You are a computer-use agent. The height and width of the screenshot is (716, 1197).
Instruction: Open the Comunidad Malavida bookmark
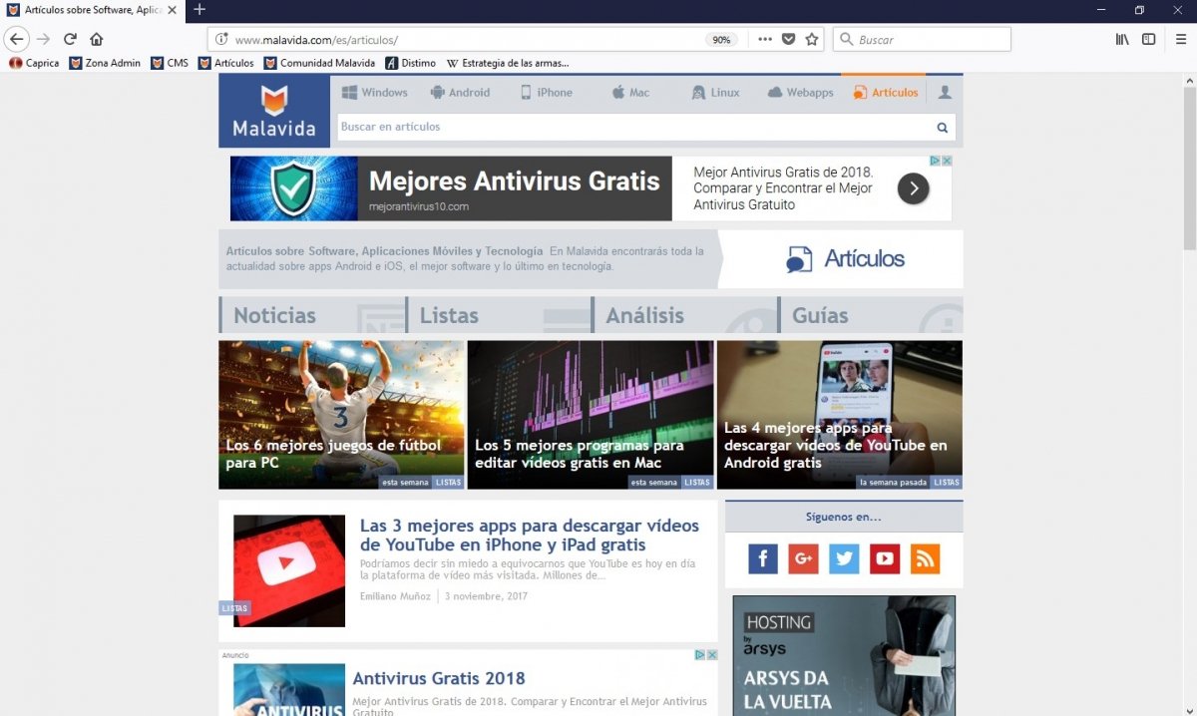coord(319,63)
